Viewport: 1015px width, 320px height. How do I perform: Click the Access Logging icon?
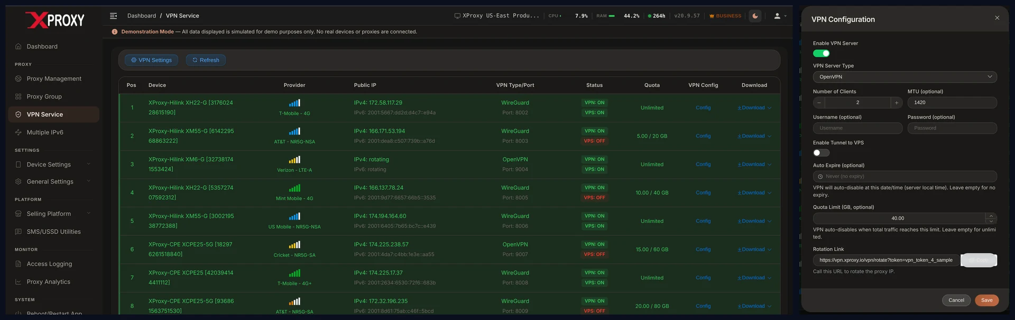coord(19,264)
